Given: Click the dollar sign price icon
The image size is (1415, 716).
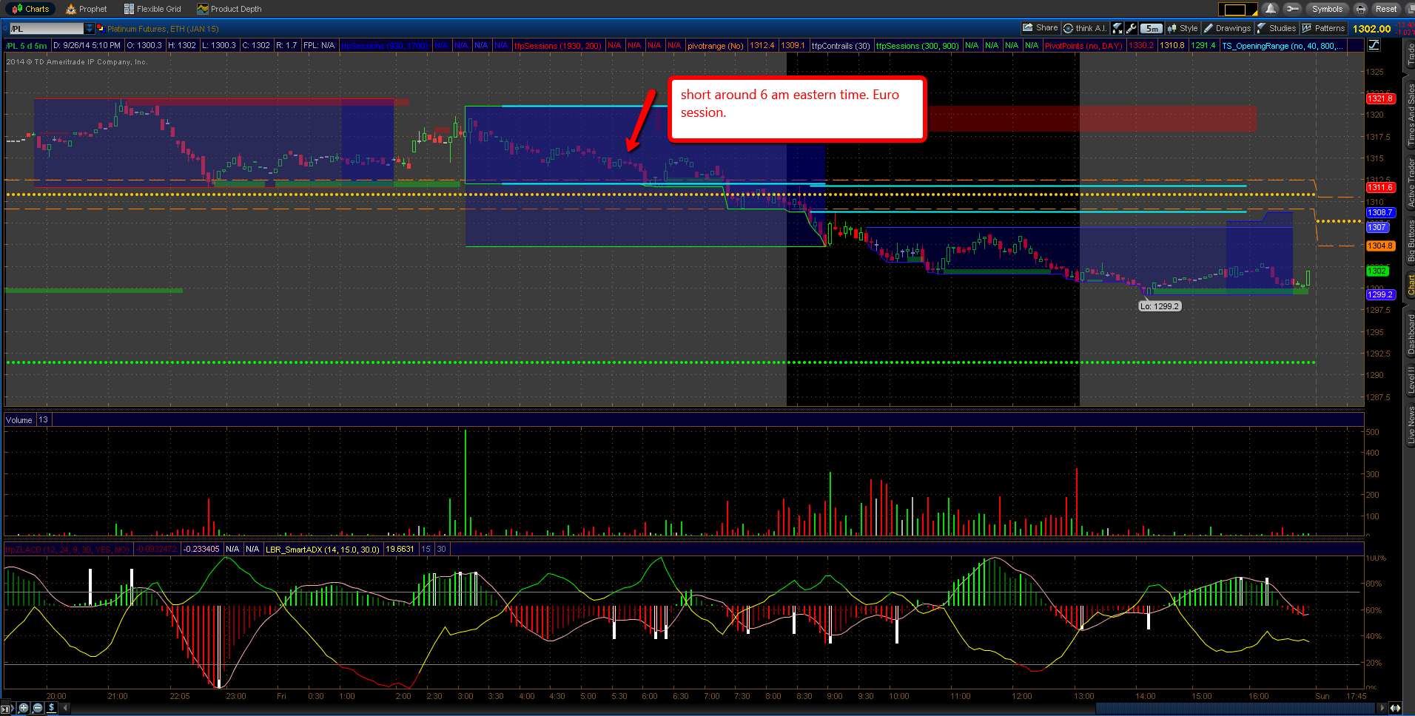Looking at the screenshot, I should 51,708.
